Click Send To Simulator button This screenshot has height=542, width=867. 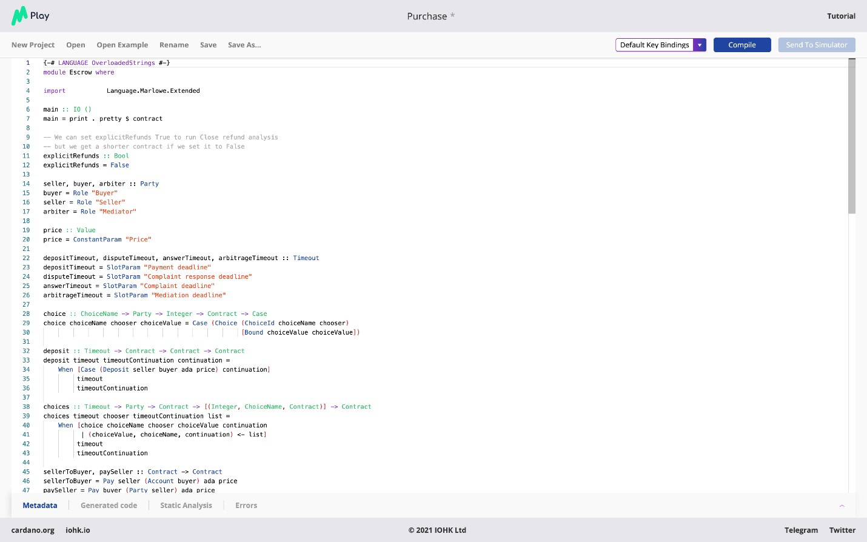point(817,45)
